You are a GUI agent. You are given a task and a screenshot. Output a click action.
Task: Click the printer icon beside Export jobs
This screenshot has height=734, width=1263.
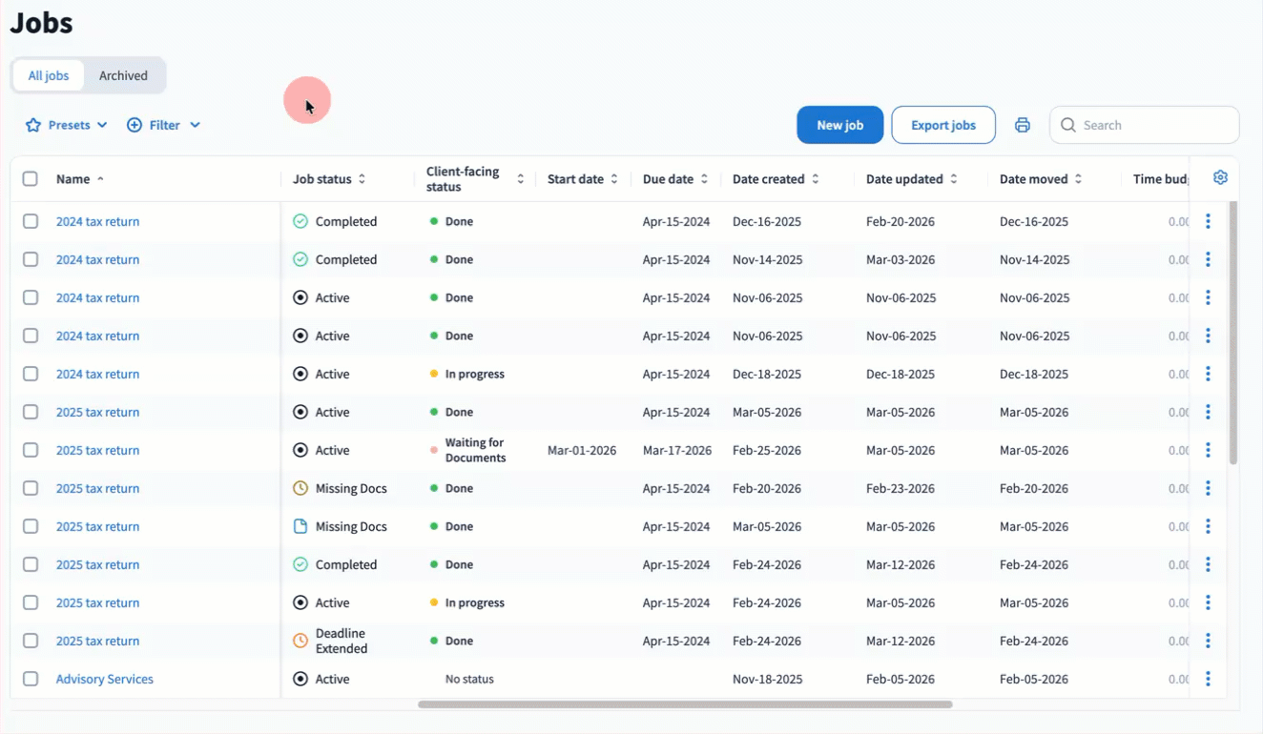tap(1023, 125)
